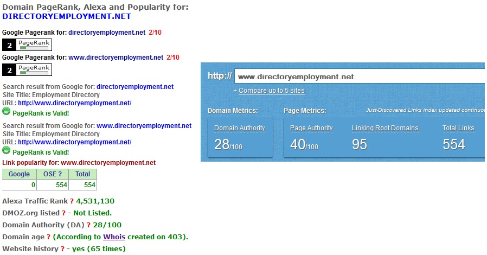The image size is (487, 255).
Task: Click question mark beside DMOZ.org listed
Action: [63, 213]
